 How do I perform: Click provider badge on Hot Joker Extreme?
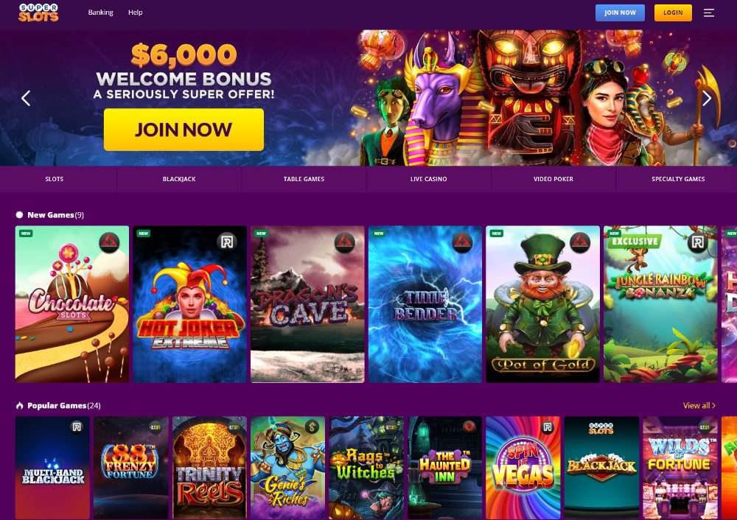227,242
